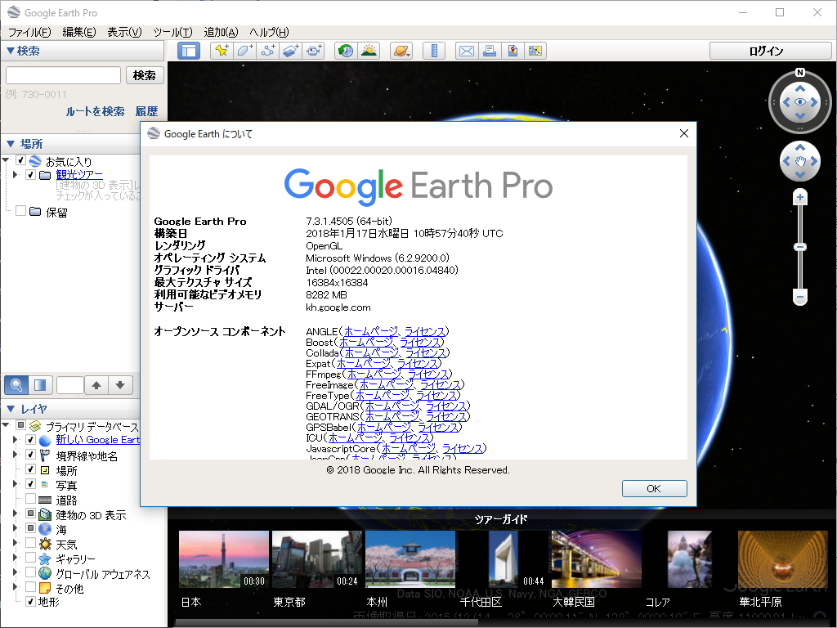The width and height of the screenshot is (837, 628).
Task: Open the planet selector dropdown
Action: [x=401, y=51]
